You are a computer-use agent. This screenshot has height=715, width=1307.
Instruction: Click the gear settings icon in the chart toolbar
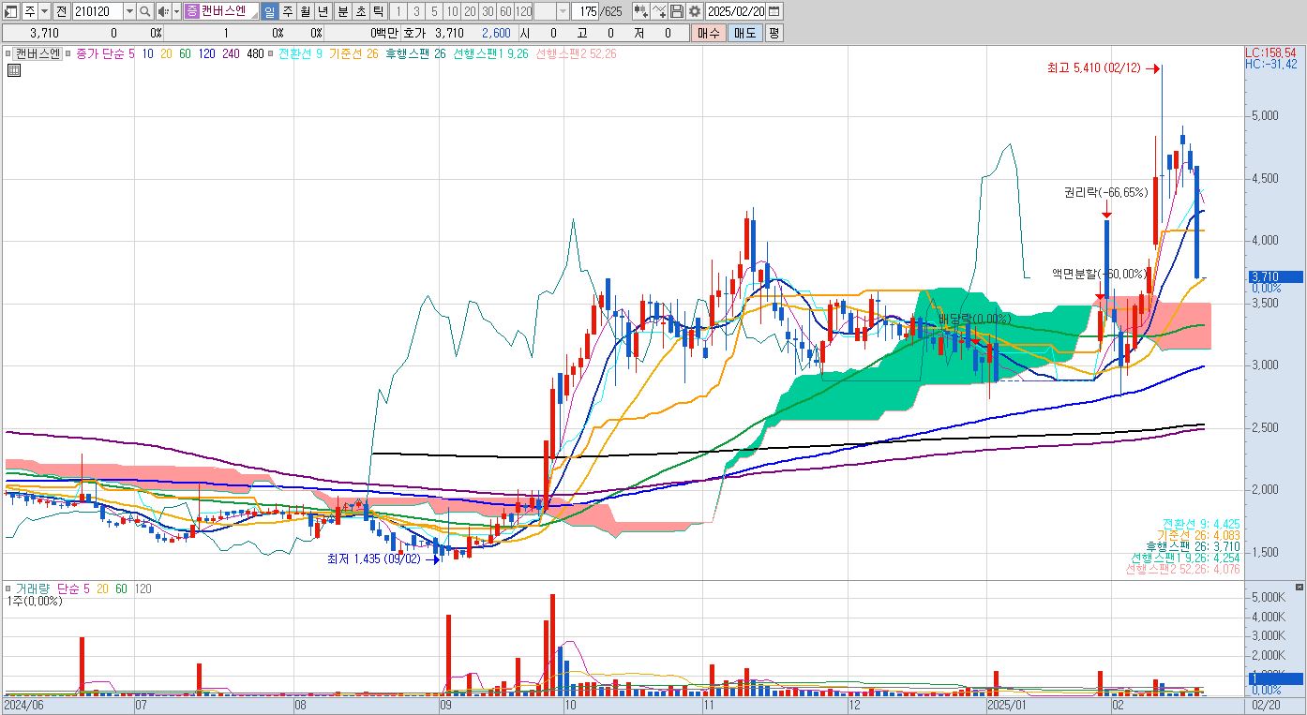pyautogui.click(x=695, y=11)
